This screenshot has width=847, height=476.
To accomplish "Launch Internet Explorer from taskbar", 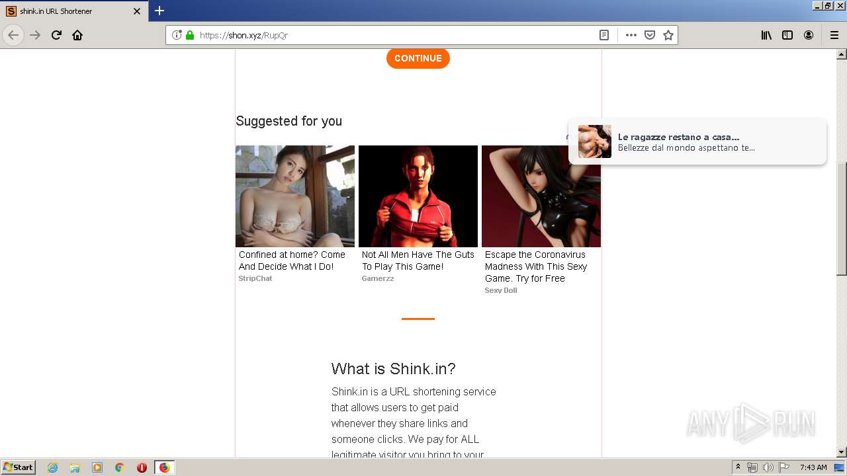I will click(52, 467).
